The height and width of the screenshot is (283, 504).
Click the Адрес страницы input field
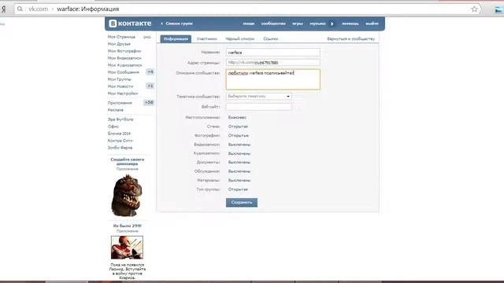pyautogui.click(x=273, y=63)
